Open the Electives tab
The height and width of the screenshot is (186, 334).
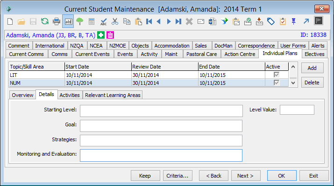click(x=314, y=54)
